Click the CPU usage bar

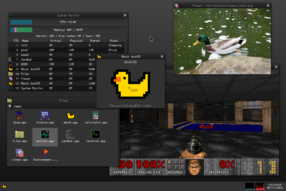click(x=68, y=22)
